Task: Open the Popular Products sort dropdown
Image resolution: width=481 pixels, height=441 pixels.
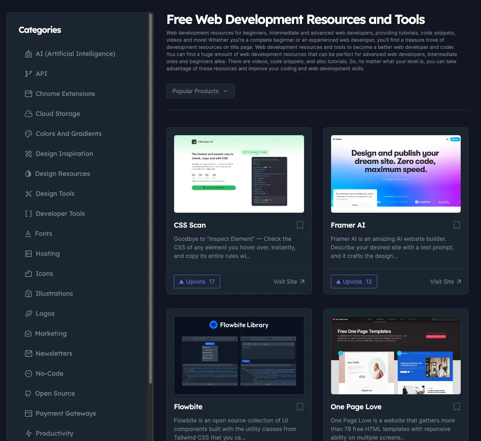Action: [201, 91]
